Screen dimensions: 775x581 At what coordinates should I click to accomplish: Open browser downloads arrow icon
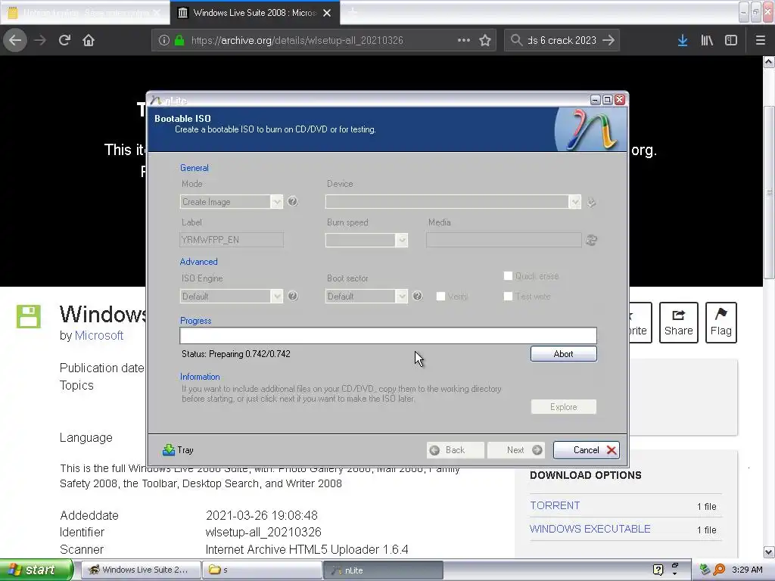pos(683,40)
